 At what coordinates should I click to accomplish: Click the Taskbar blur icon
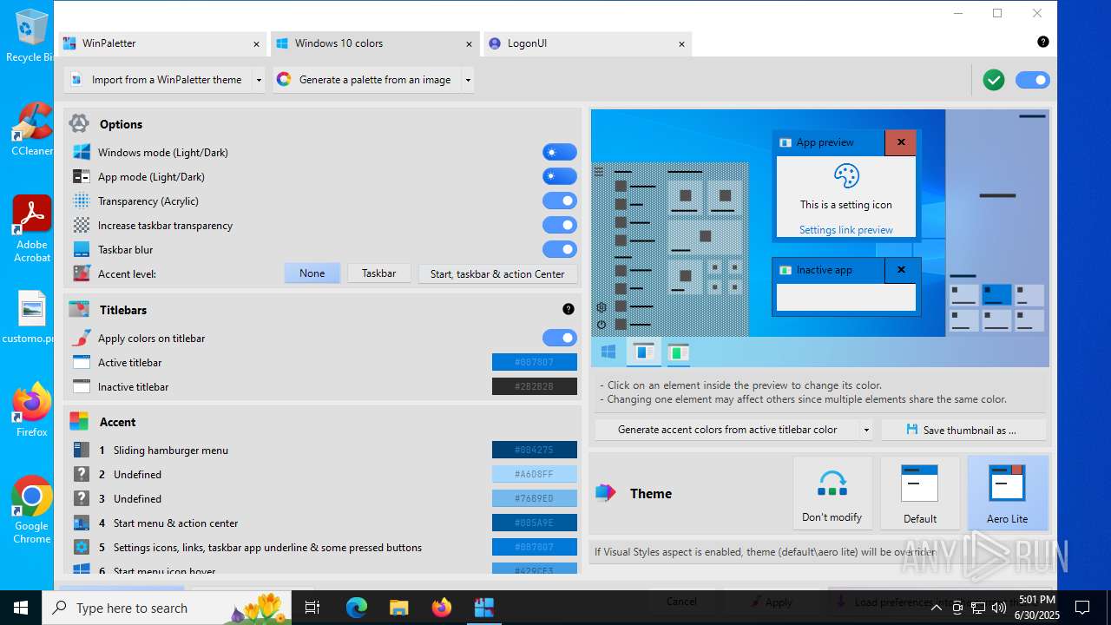coord(82,249)
